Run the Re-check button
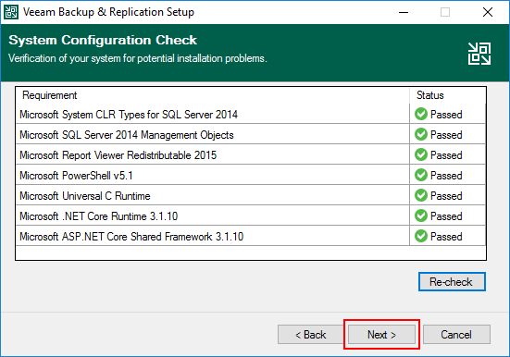Image resolution: width=510 pixels, height=357 pixels. [452, 281]
